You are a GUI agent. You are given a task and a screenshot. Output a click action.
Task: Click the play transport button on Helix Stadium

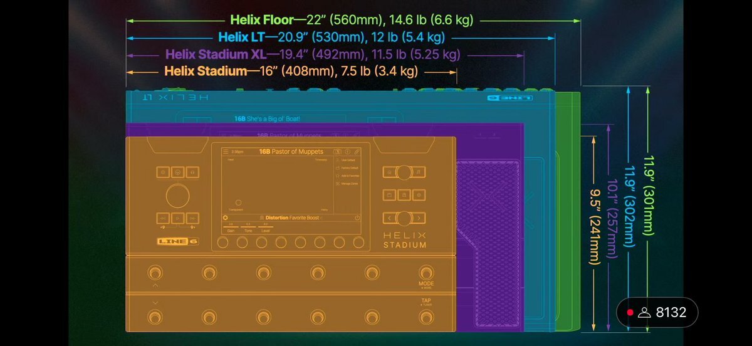178,218
